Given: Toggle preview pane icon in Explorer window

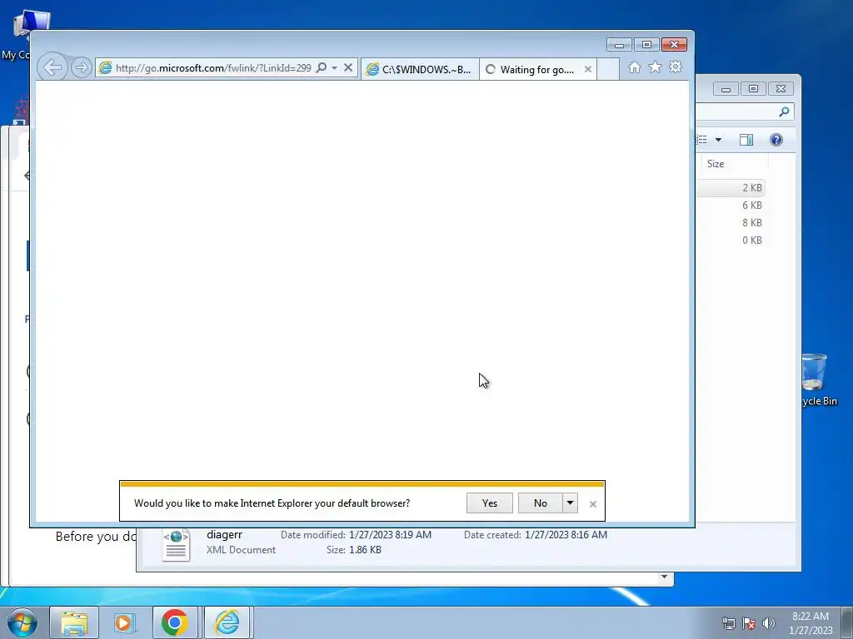Looking at the screenshot, I should tap(746, 140).
